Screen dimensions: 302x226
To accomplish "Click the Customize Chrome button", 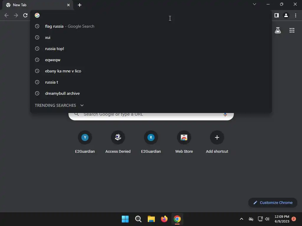I will tap(273, 202).
